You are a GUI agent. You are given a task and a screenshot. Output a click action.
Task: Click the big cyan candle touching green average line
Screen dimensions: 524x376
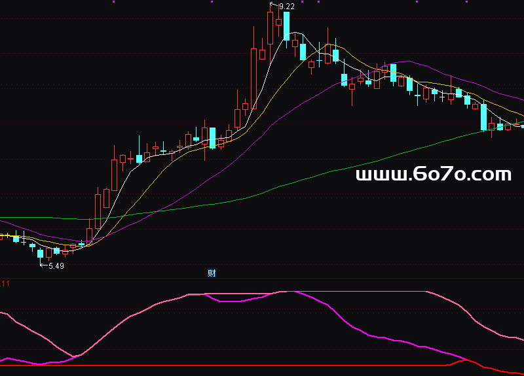click(483, 117)
